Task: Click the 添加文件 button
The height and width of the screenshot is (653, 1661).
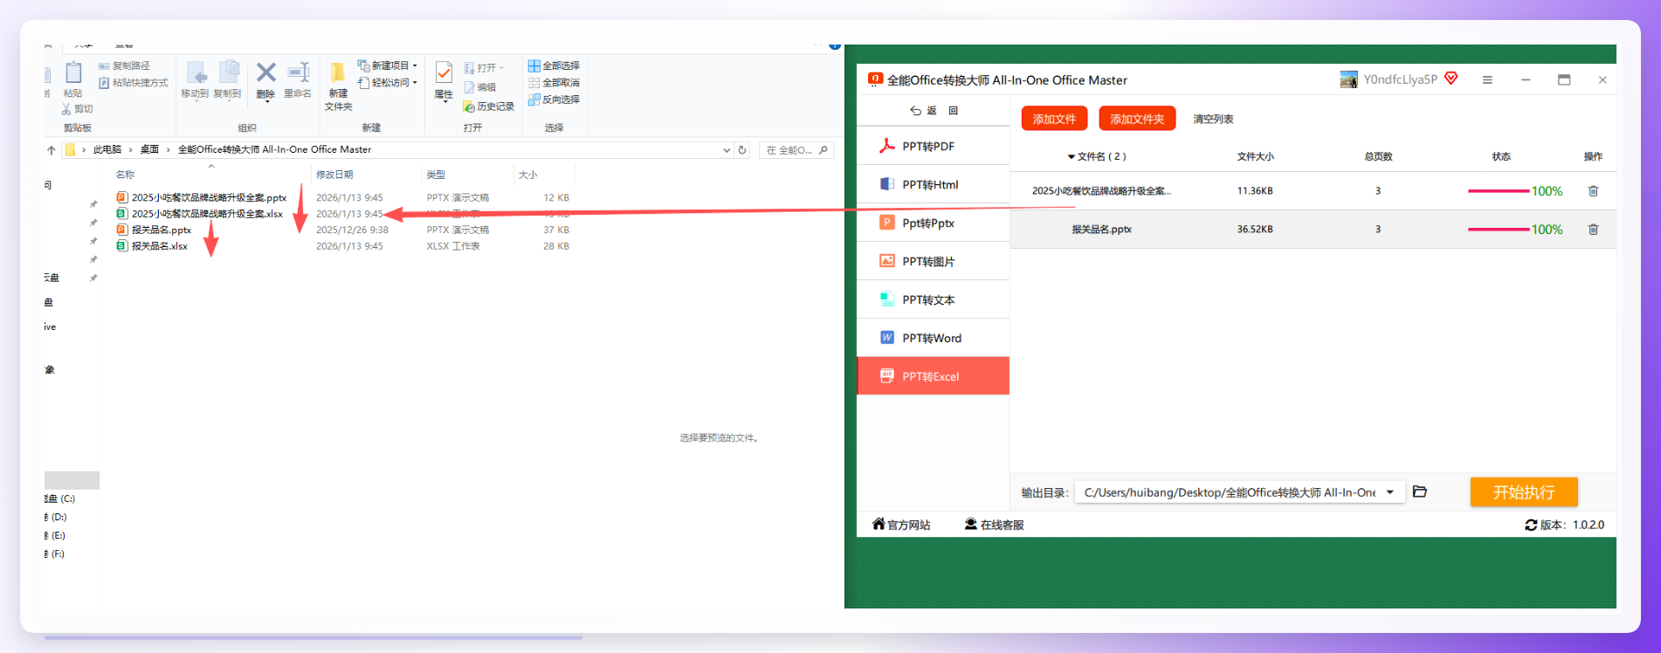Action: pos(1054,119)
